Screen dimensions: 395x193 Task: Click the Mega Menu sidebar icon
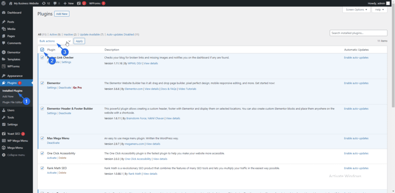4,148
